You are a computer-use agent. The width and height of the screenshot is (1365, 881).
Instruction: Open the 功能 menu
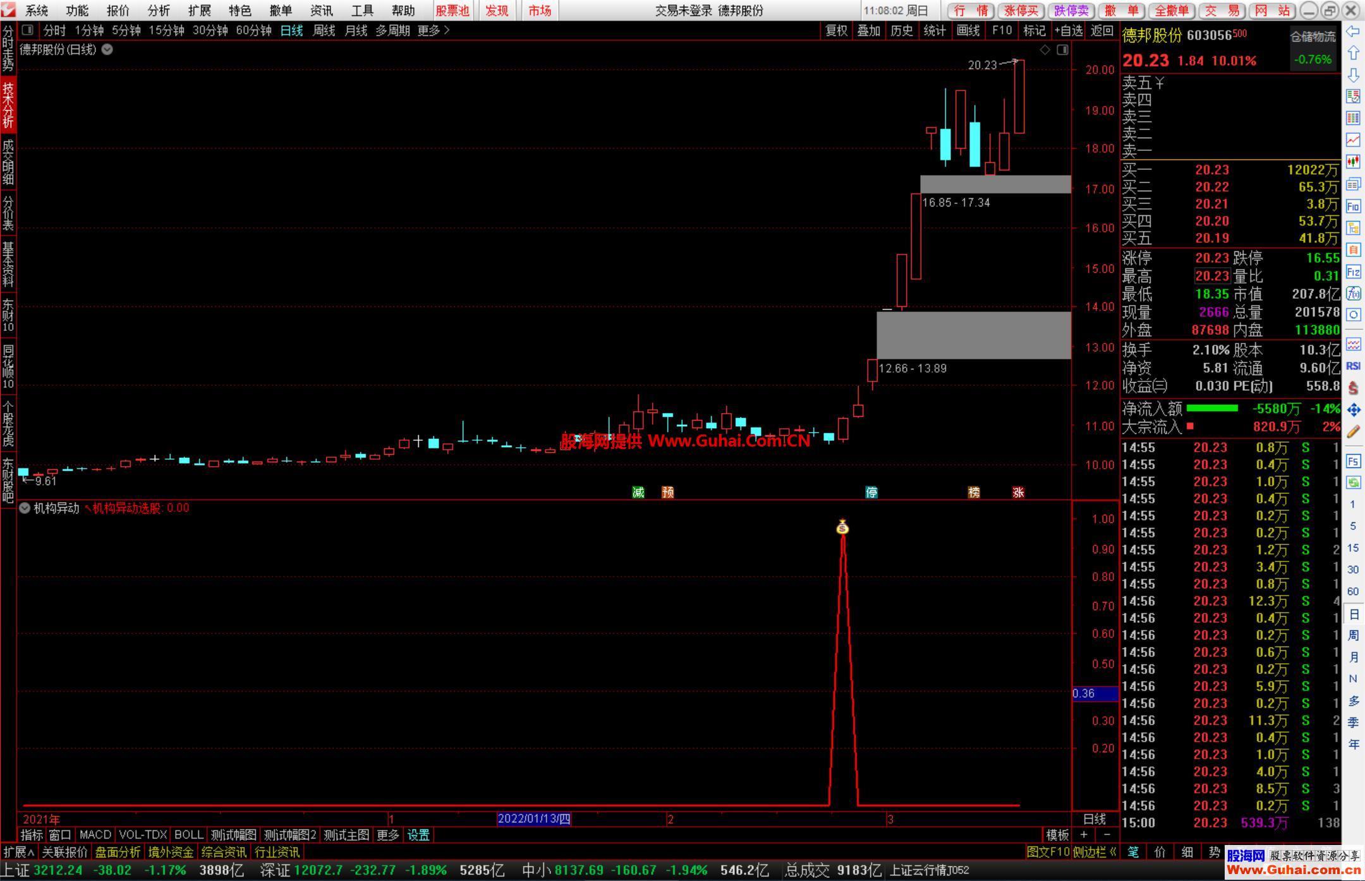coord(77,11)
